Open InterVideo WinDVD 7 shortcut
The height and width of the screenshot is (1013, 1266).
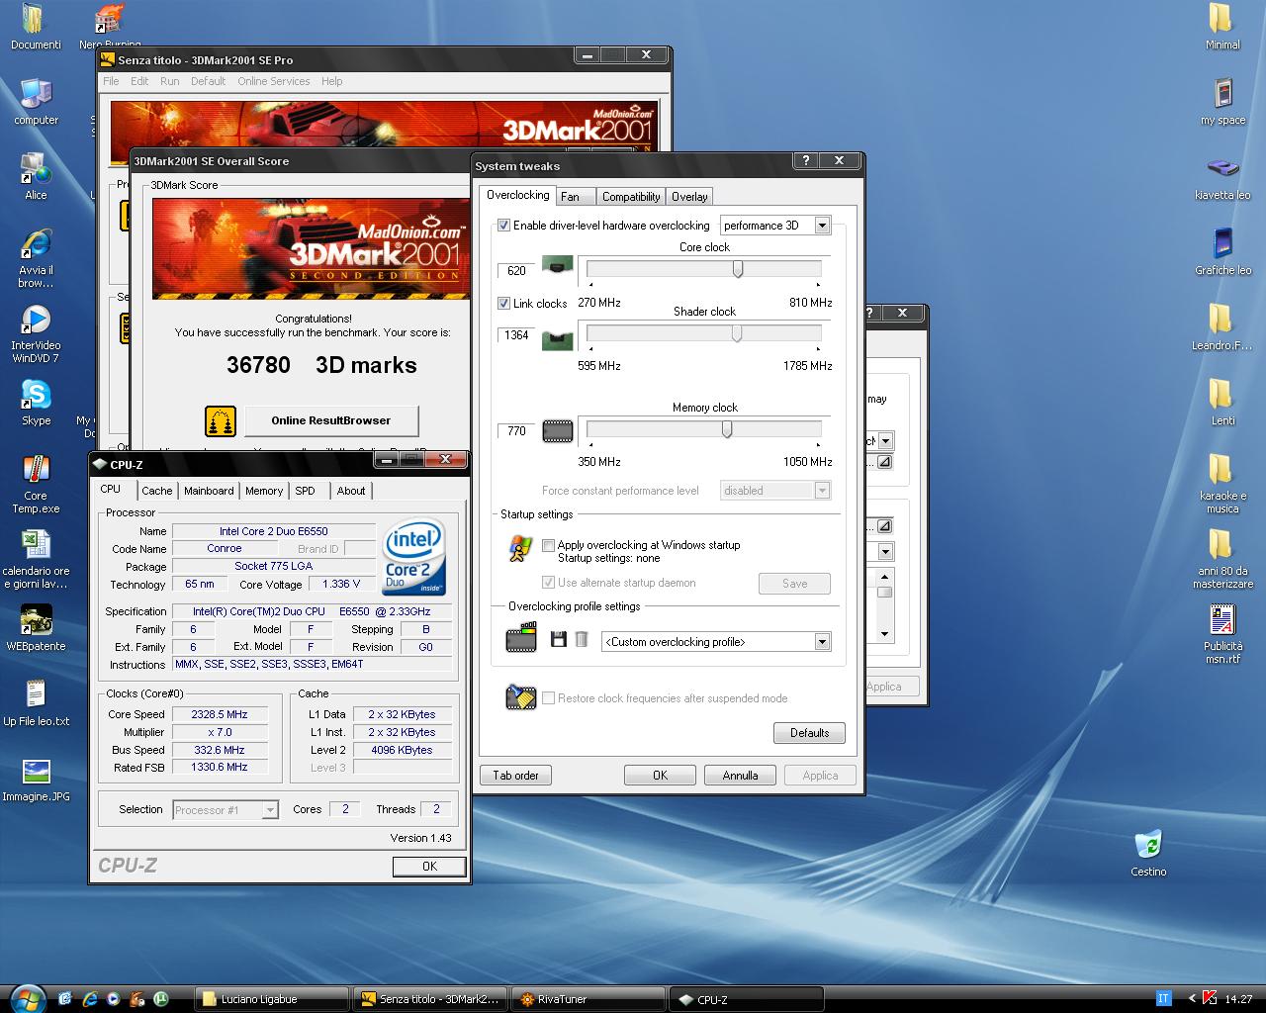36,320
